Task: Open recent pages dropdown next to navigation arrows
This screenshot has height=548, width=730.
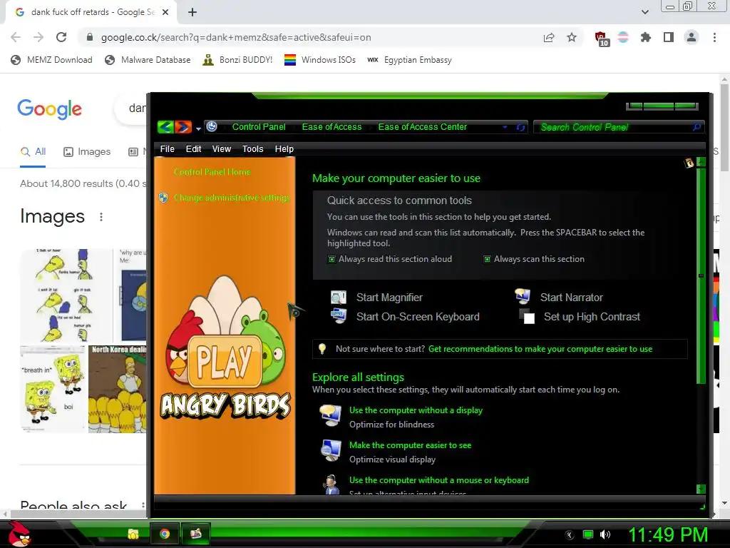Action: [198, 128]
